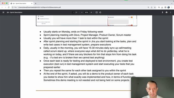
Task: Open PDF viewer more actions menu
Action: 170,13
